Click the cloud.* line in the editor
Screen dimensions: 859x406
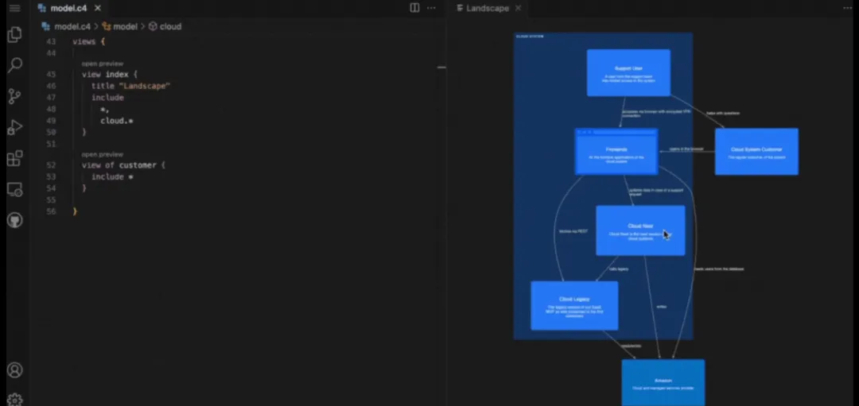point(117,121)
